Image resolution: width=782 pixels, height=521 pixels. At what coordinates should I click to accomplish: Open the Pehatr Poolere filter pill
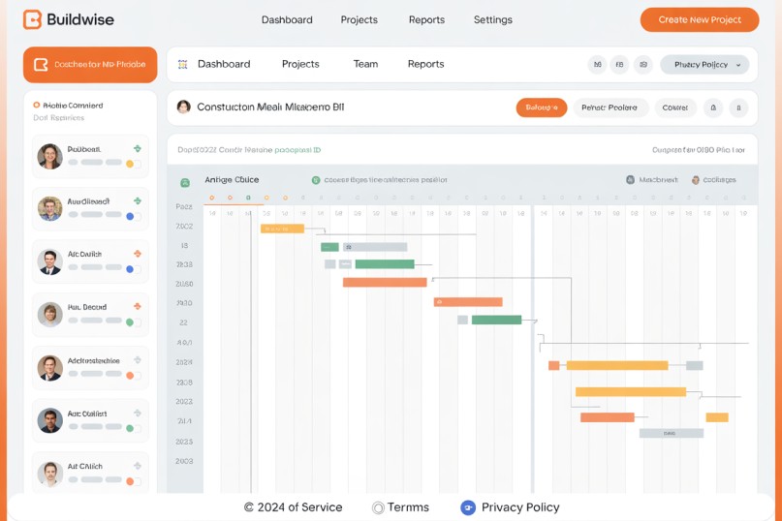click(x=610, y=107)
